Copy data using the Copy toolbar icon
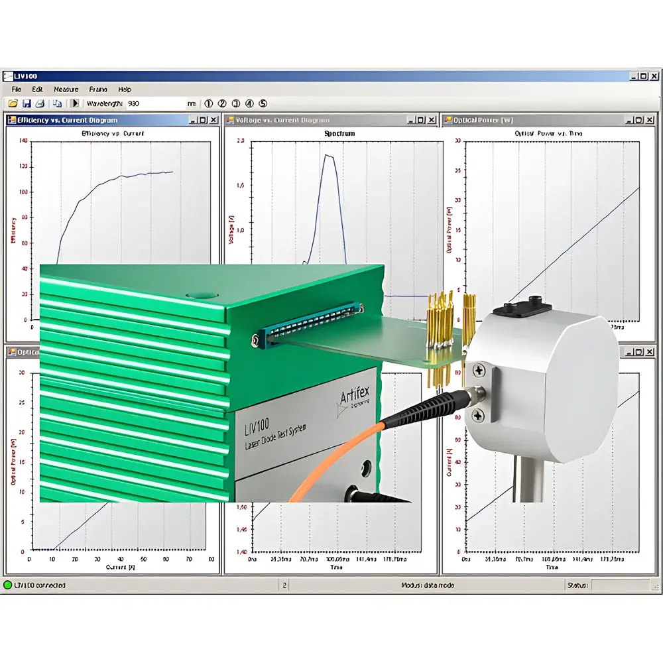 (57, 103)
